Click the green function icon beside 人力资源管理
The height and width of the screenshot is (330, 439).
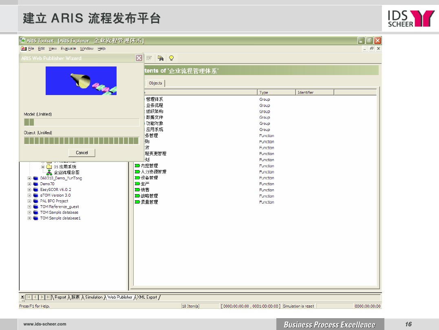pyautogui.click(x=137, y=172)
